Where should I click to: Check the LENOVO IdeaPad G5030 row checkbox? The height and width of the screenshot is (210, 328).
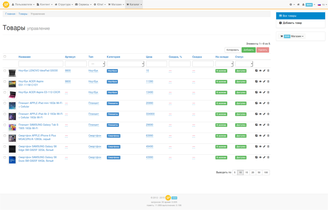click(x=5, y=71)
